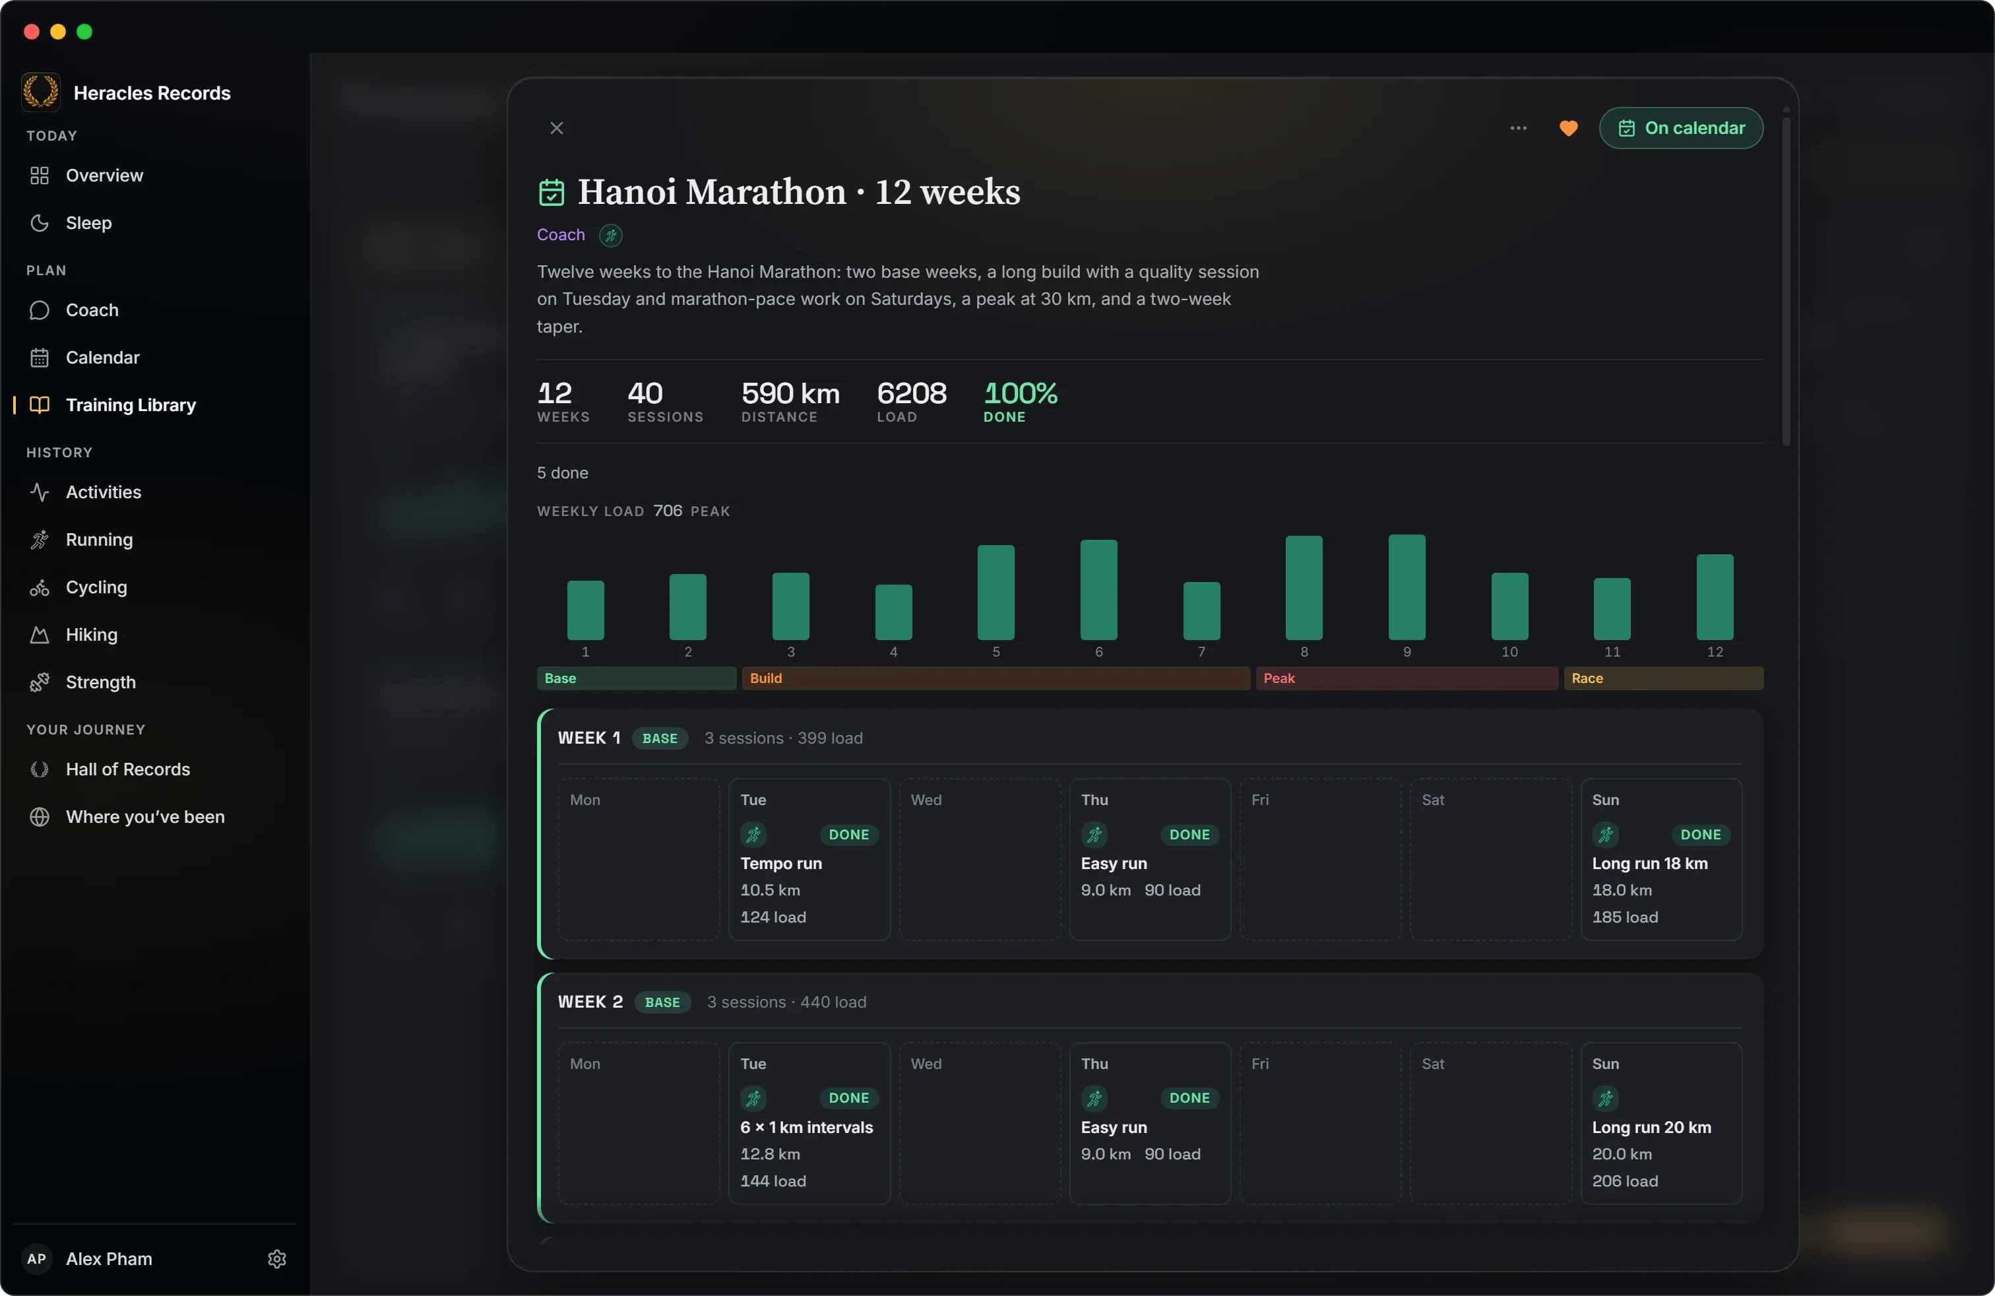Collapse the Week 1 header row
1995x1296 pixels.
tap(1150, 738)
